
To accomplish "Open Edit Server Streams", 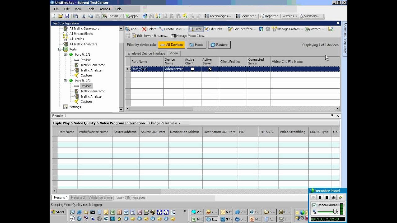I will pyautogui.click(x=150, y=36).
